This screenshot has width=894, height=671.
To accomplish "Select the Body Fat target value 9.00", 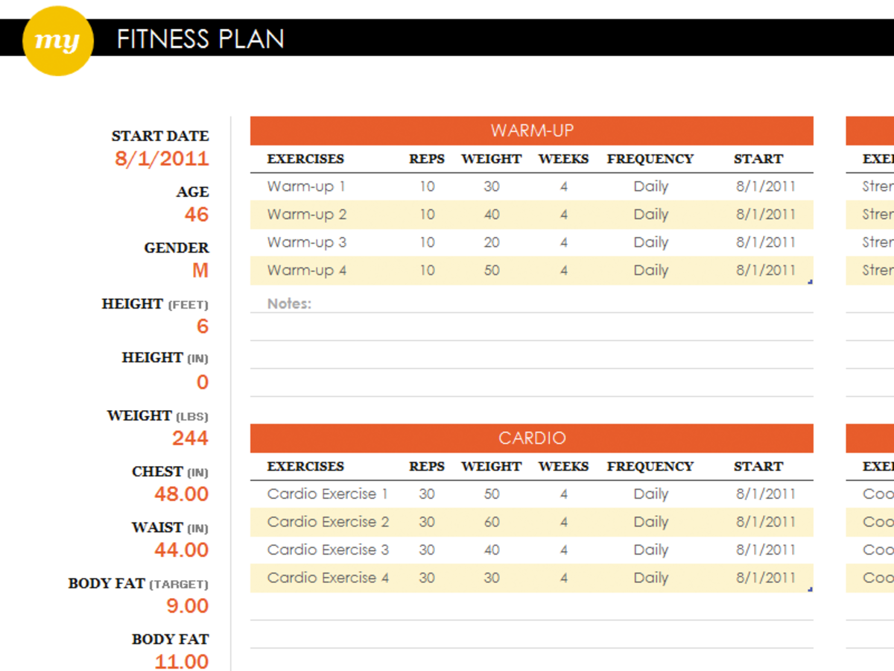I will click(x=187, y=606).
